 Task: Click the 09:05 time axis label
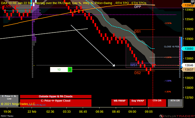pyautogui.click(x=149, y=112)
